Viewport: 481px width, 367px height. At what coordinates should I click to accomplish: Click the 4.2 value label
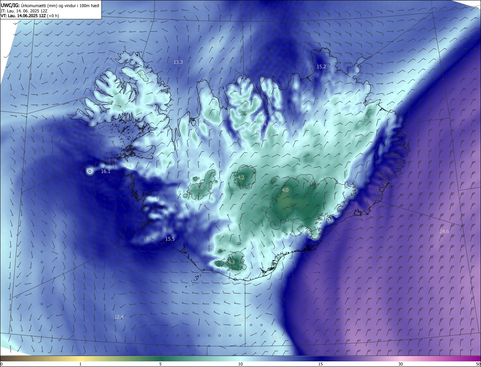tap(241, 177)
